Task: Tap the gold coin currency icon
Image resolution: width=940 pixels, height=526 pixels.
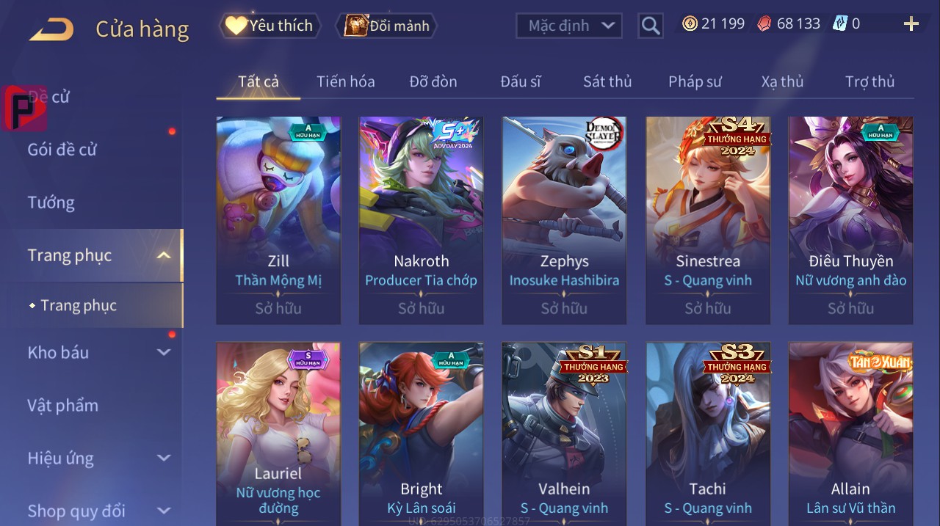Action: tap(690, 23)
